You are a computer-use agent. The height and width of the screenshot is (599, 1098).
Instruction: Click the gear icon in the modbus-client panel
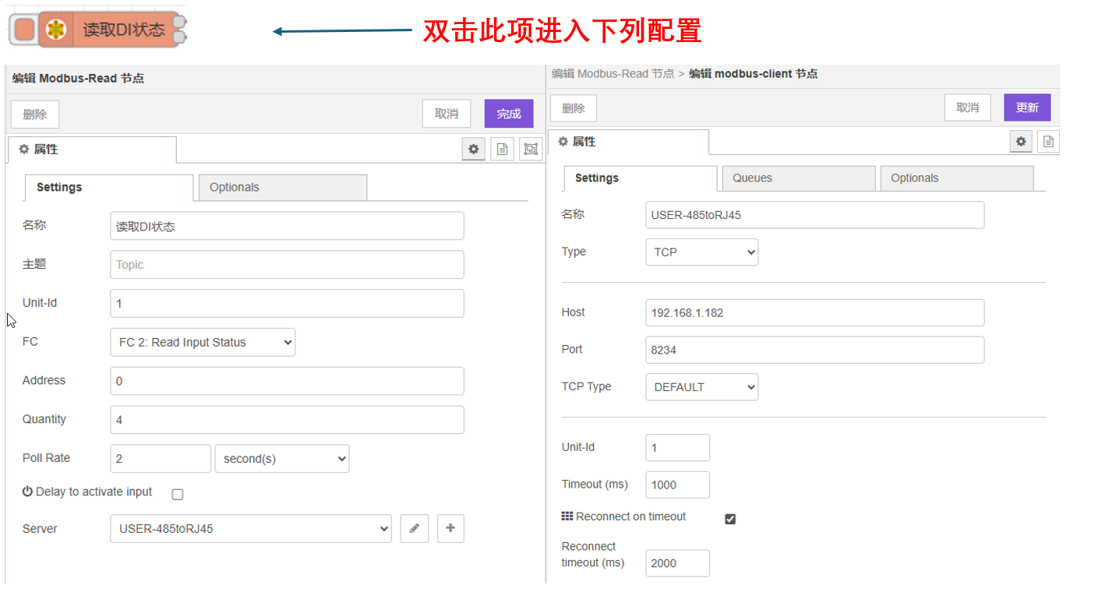[1021, 141]
